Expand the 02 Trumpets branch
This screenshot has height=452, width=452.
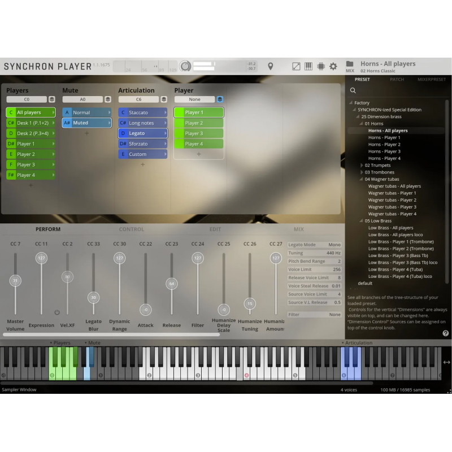pyautogui.click(x=362, y=165)
